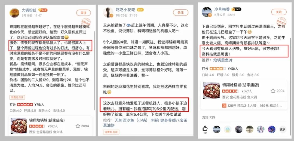Open 锦翔炝锅城(胡家庙店) food thumbnail in left card
294x141 pixels.
19,126
